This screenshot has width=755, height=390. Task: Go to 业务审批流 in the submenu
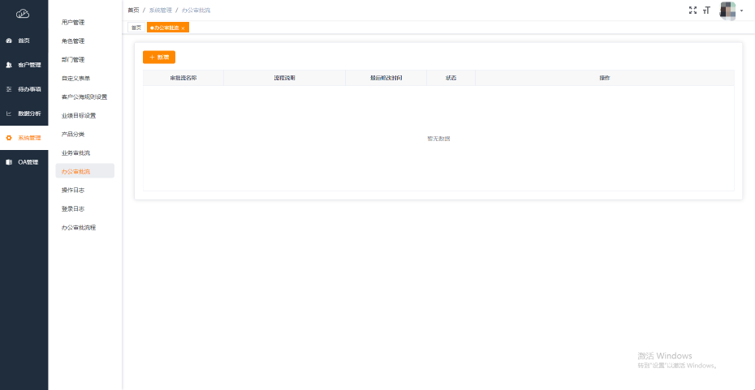pos(76,153)
